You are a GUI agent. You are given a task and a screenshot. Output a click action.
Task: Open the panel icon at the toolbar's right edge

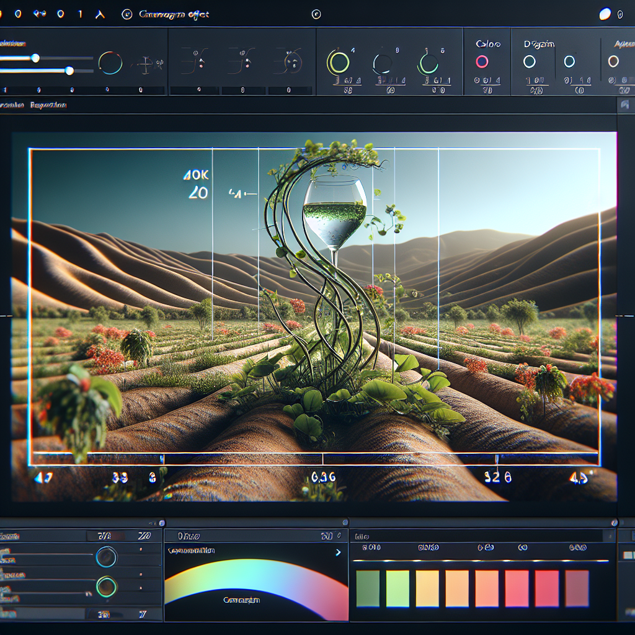click(625, 105)
